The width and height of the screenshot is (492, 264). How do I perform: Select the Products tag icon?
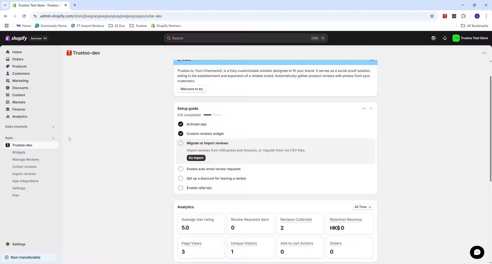[x=7, y=66]
